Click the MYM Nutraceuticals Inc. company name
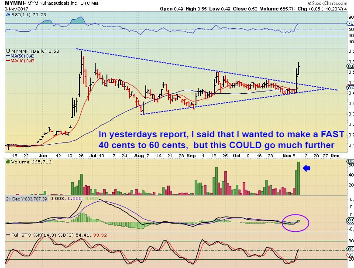The image size is (354, 268). [x=53, y=3]
